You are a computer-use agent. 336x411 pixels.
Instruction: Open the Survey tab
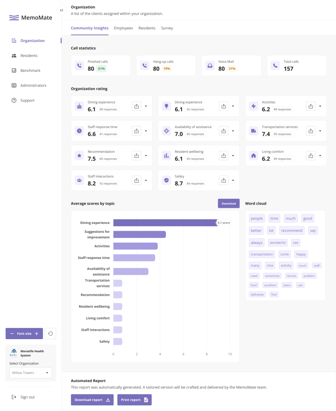pyautogui.click(x=167, y=28)
